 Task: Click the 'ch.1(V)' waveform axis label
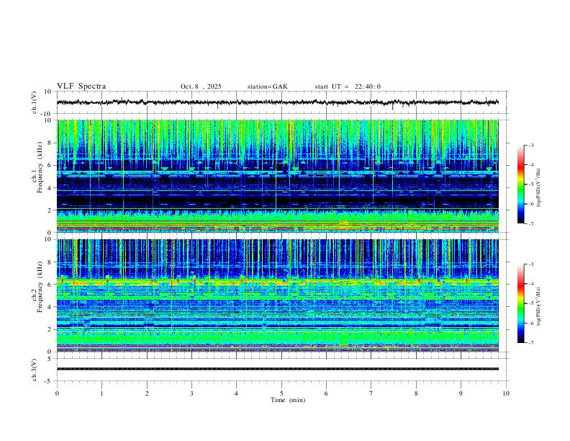click(35, 102)
